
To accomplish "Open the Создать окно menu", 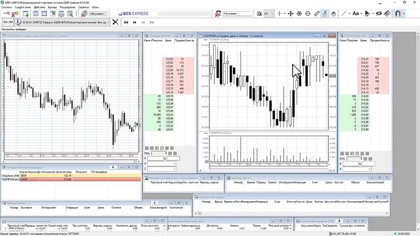I will coord(23,7).
